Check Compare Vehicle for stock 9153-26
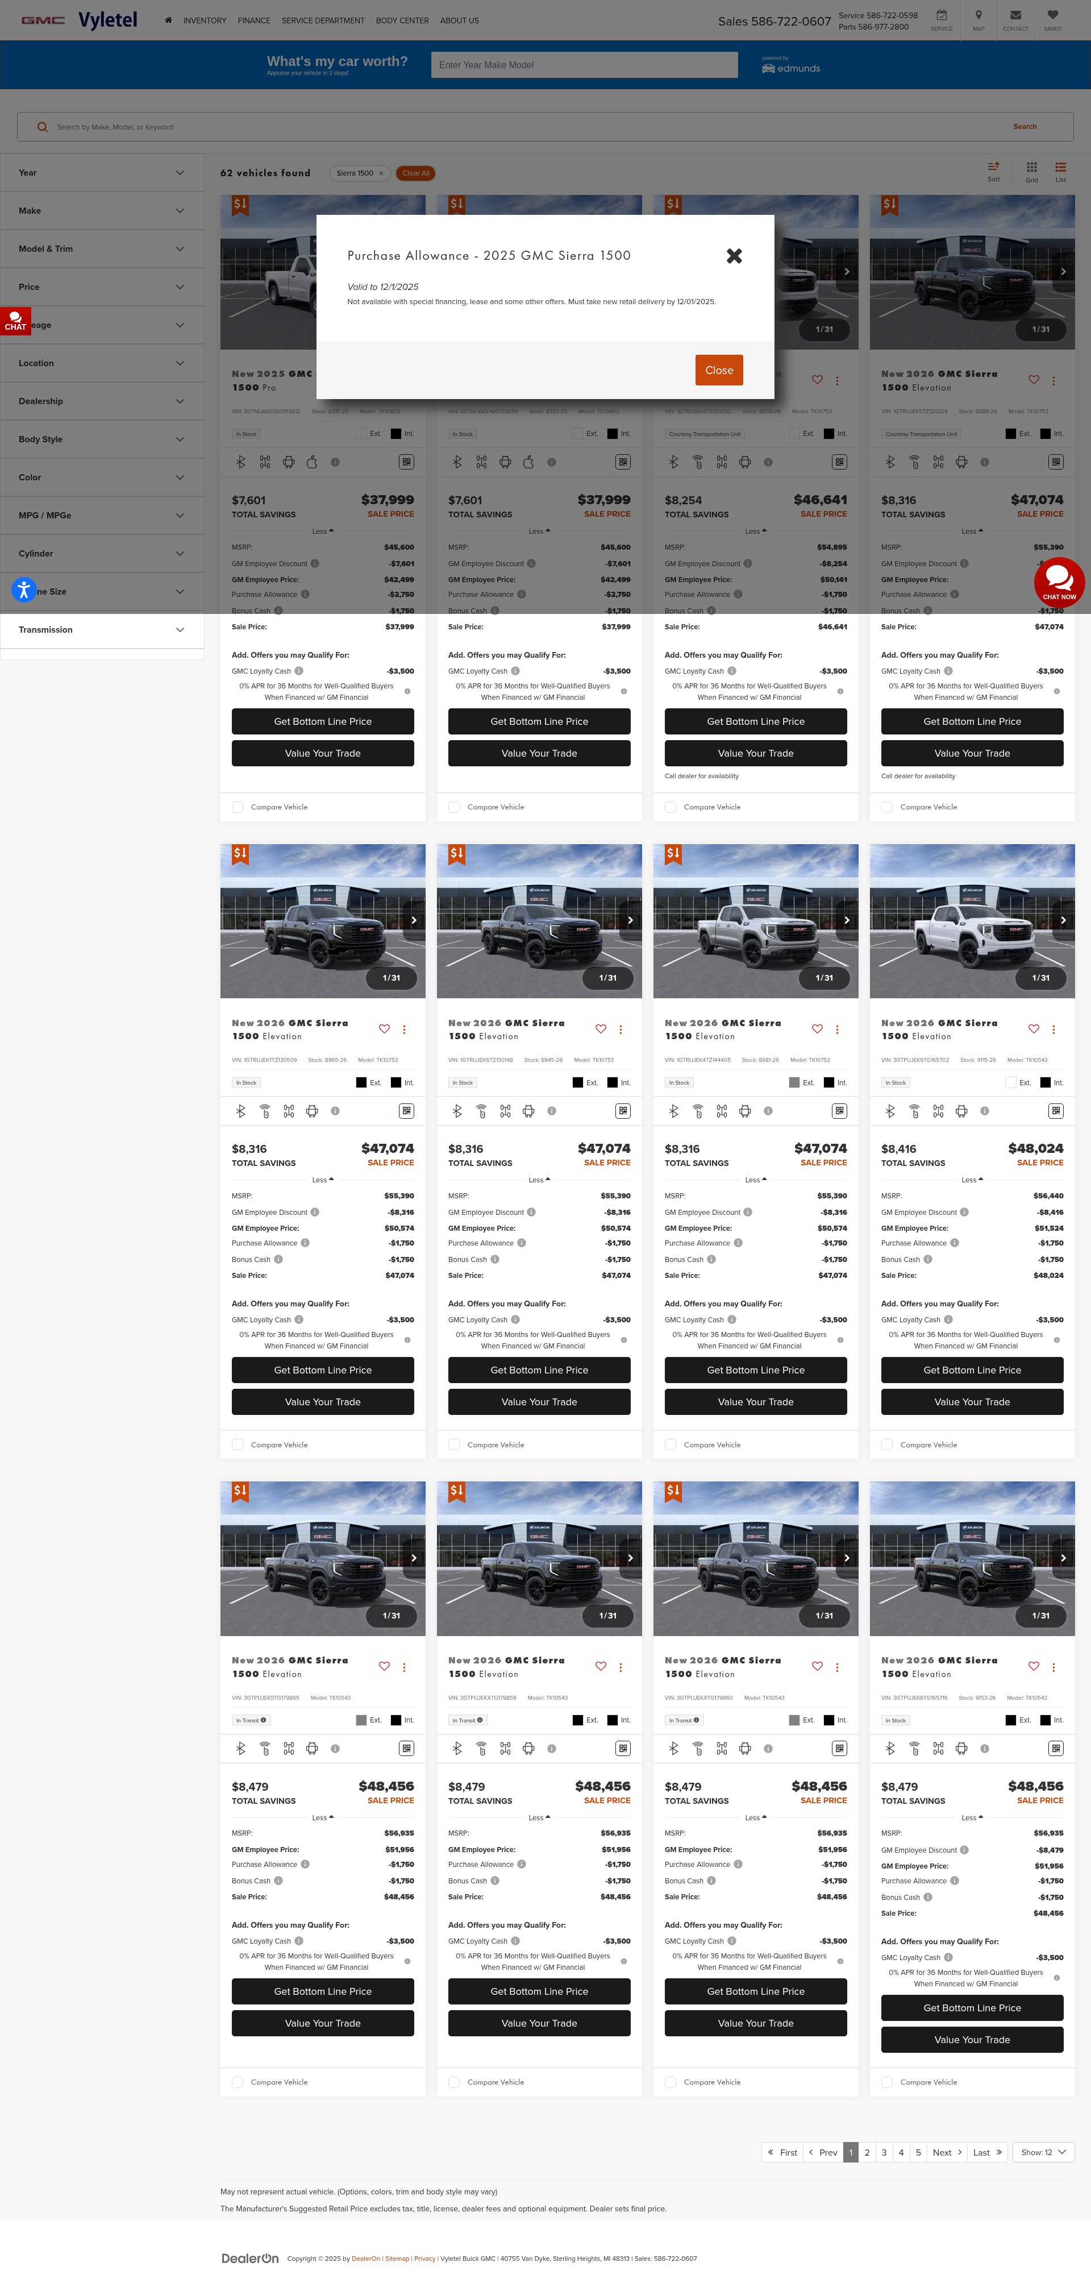Screen dimensions: 1091x2287 tap(888, 2082)
